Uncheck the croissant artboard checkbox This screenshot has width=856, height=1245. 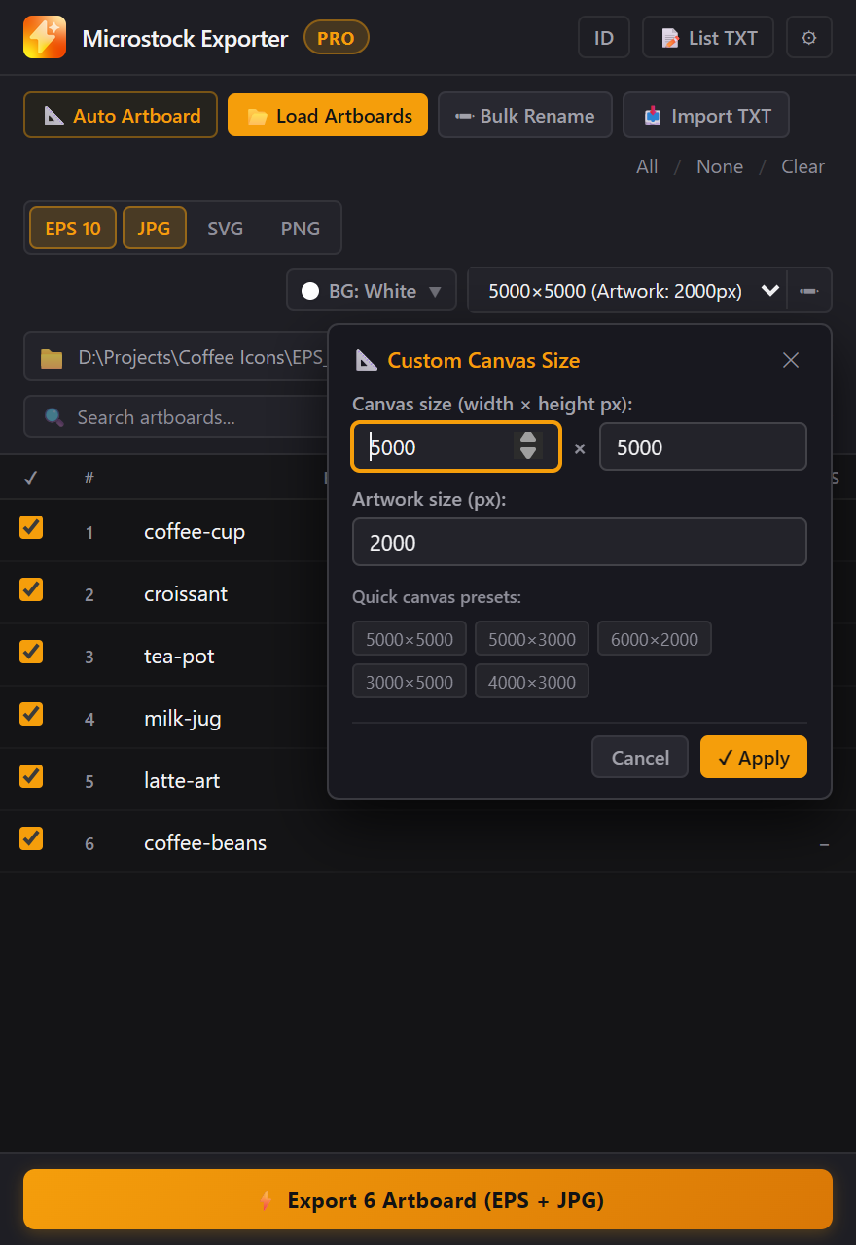point(31,589)
